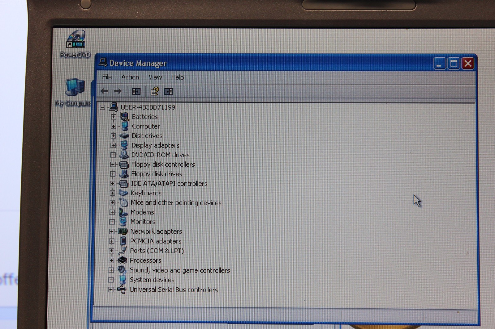This screenshot has width=495, height=329.
Task: Select the My Computer desktop icon
Action: pos(74,92)
